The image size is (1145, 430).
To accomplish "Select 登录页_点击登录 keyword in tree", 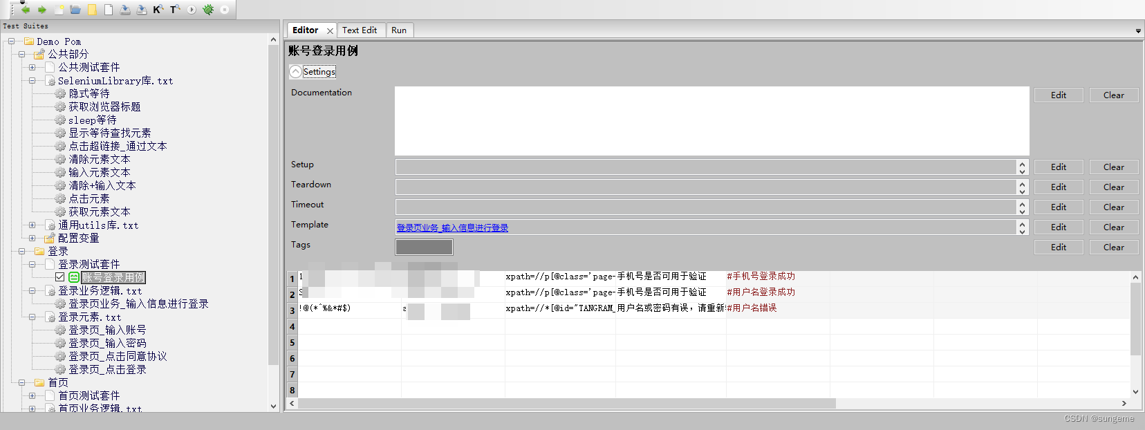I will point(107,369).
